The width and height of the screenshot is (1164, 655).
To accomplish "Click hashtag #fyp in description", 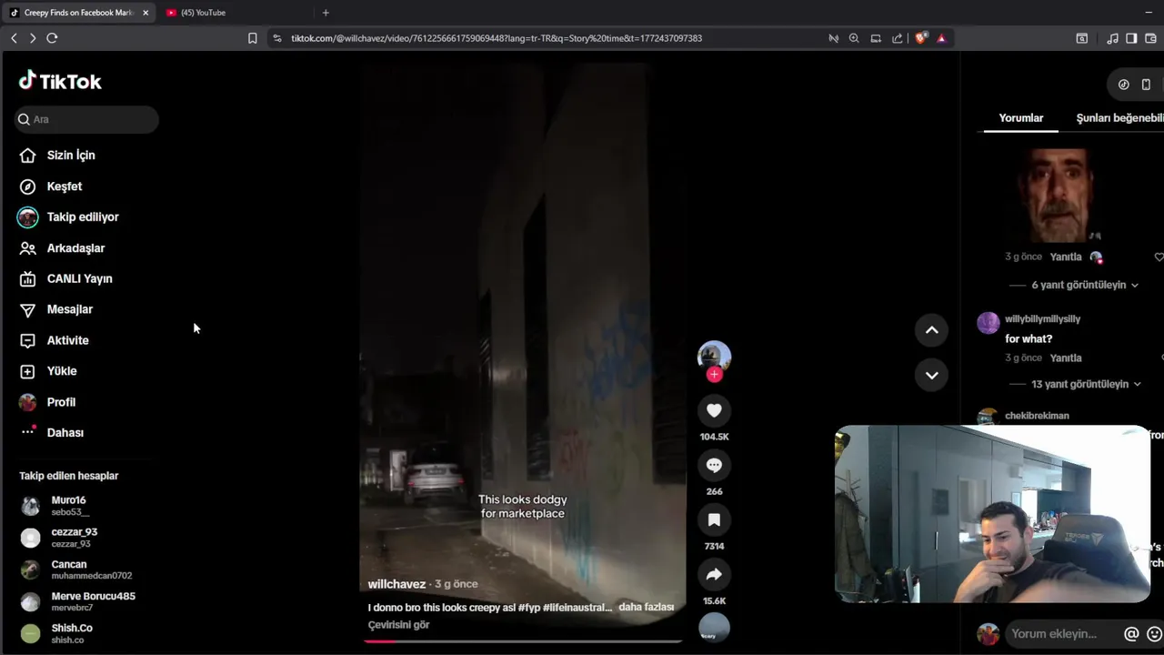I will point(528,607).
